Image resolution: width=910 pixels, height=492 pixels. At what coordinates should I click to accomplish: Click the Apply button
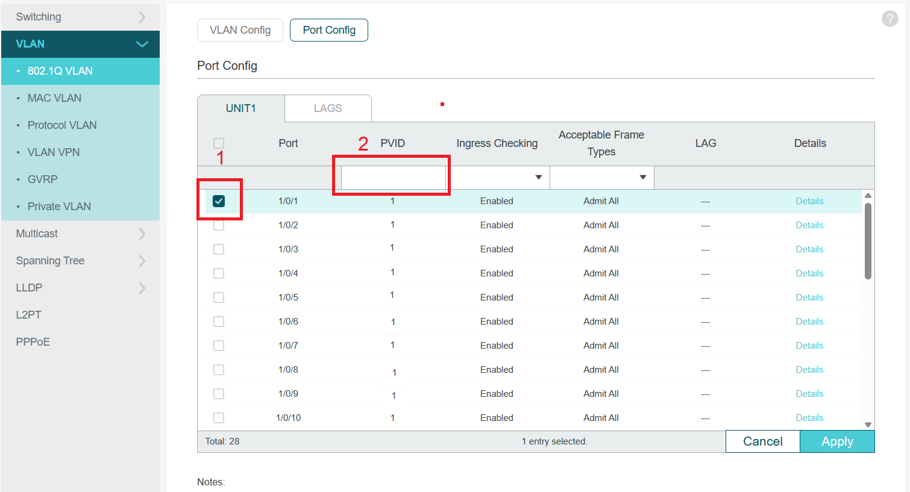click(x=837, y=441)
